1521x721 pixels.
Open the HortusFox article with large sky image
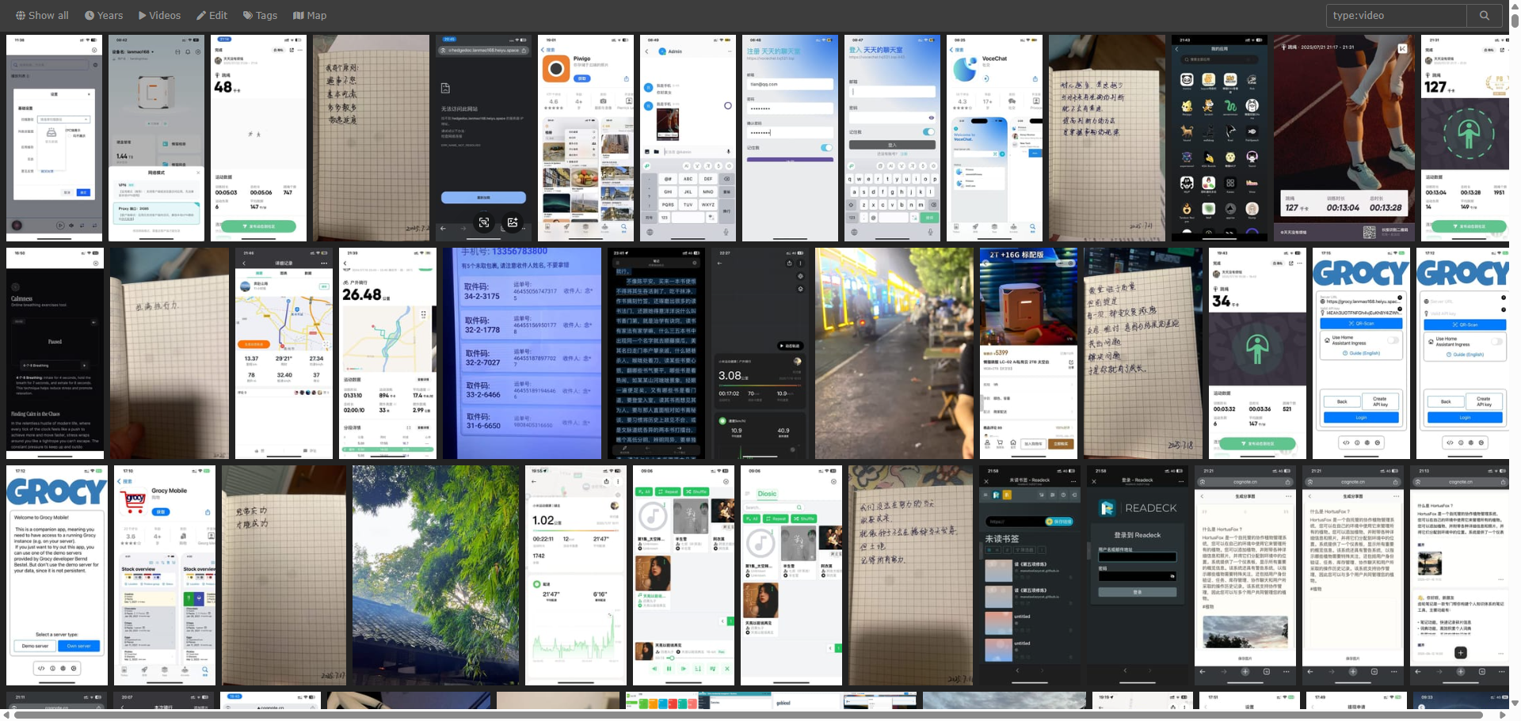pos(1245,575)
